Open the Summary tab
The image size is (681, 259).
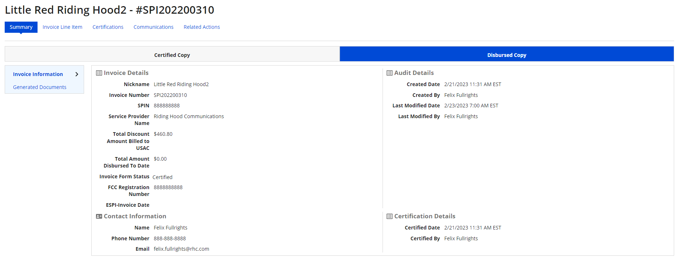pyautogui.click(x=21, y=27)
